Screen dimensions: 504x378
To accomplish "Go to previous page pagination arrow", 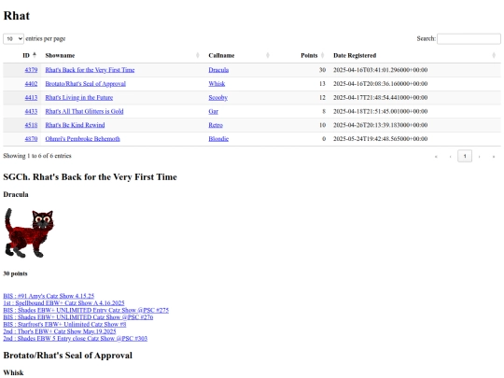I will (x=450, y=157).
